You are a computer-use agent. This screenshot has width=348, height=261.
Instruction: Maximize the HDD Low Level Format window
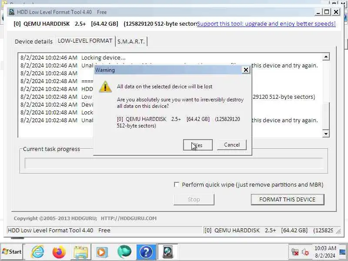pos(327,12)
